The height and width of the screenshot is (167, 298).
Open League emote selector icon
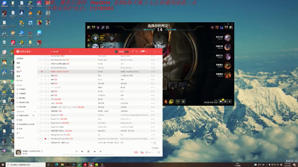[183, 102]
